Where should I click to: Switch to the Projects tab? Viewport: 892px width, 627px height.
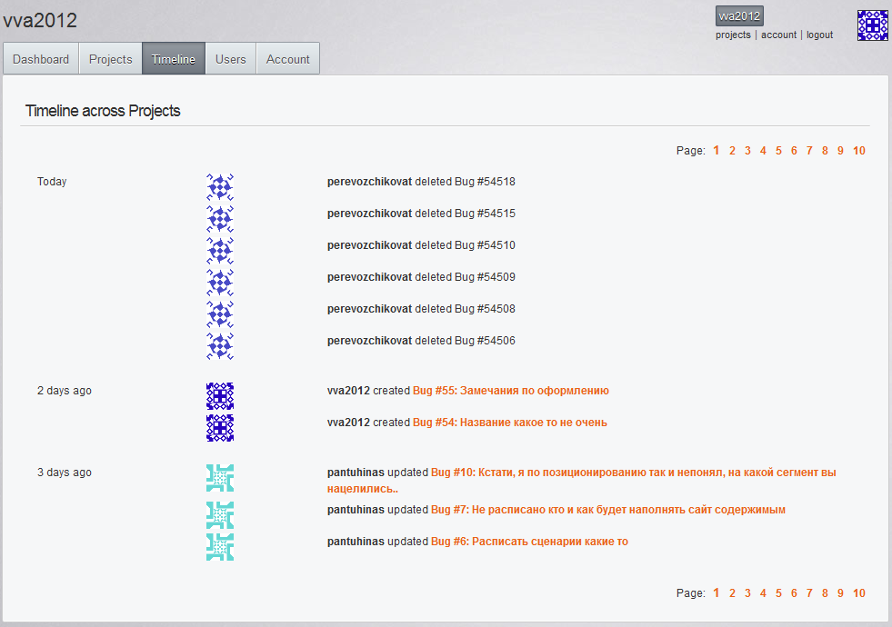pos(110,59)
